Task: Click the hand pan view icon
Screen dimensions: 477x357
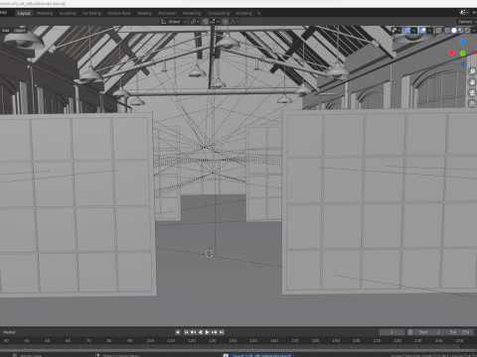Action: [x=472, y=82]
